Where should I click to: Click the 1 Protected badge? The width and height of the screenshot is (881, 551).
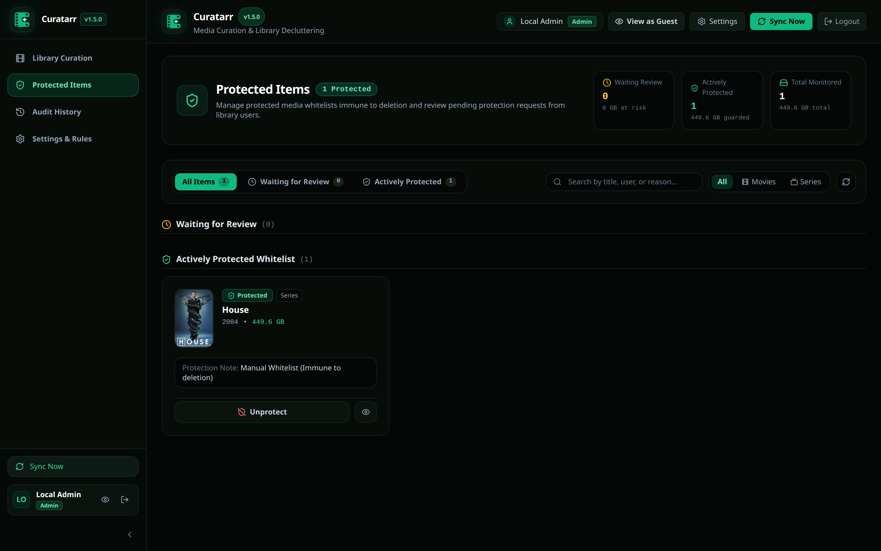pos(346,89)
